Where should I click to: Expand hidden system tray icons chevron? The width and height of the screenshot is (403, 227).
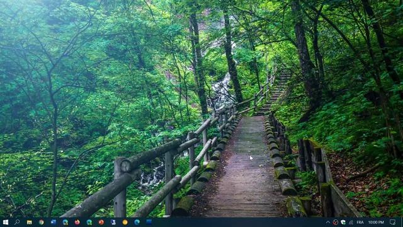(328, 223)
